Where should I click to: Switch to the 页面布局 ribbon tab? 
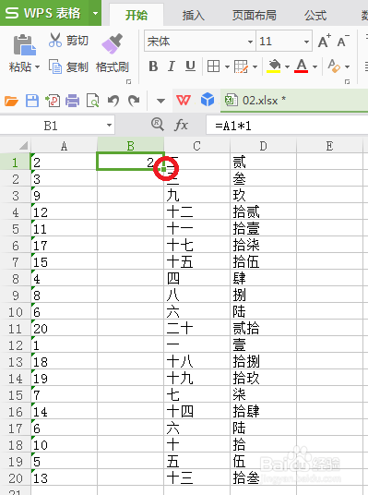[255, 15]
